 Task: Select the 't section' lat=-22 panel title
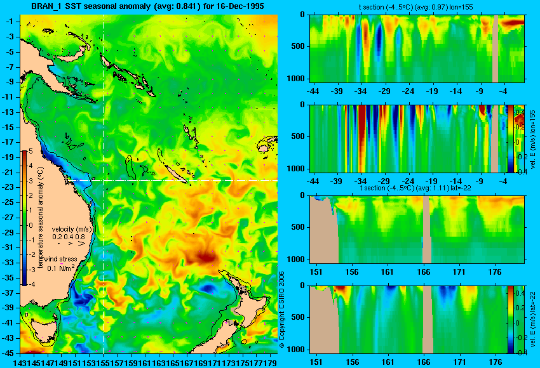click(415, 188)
